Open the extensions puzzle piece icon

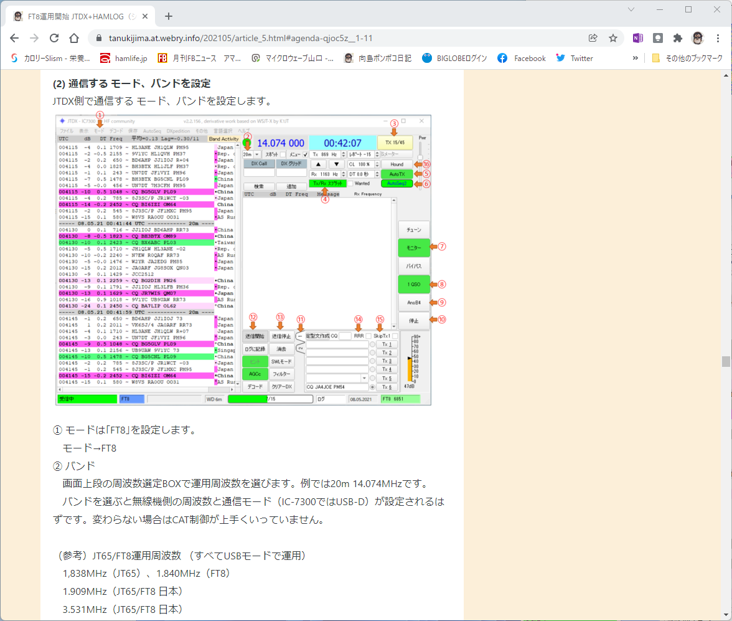point(677,39)
